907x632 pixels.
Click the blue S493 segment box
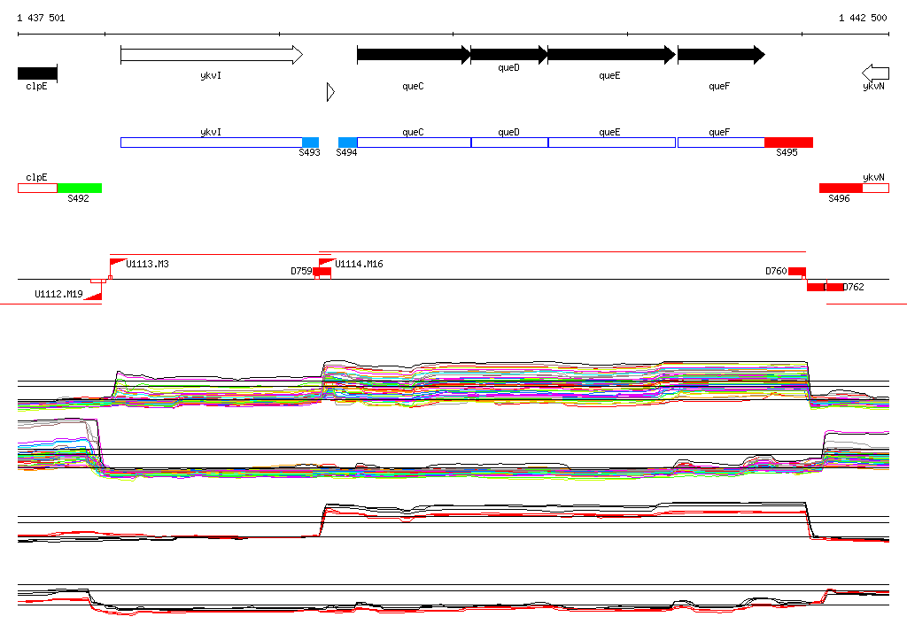tap(311, 143)
